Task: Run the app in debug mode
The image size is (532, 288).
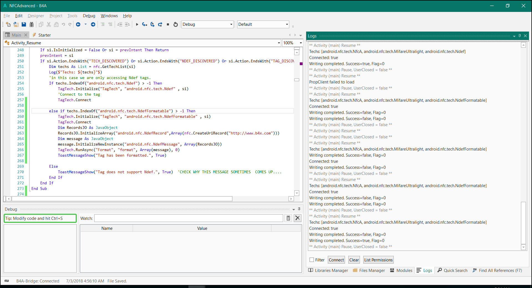Action: [137, 24]
